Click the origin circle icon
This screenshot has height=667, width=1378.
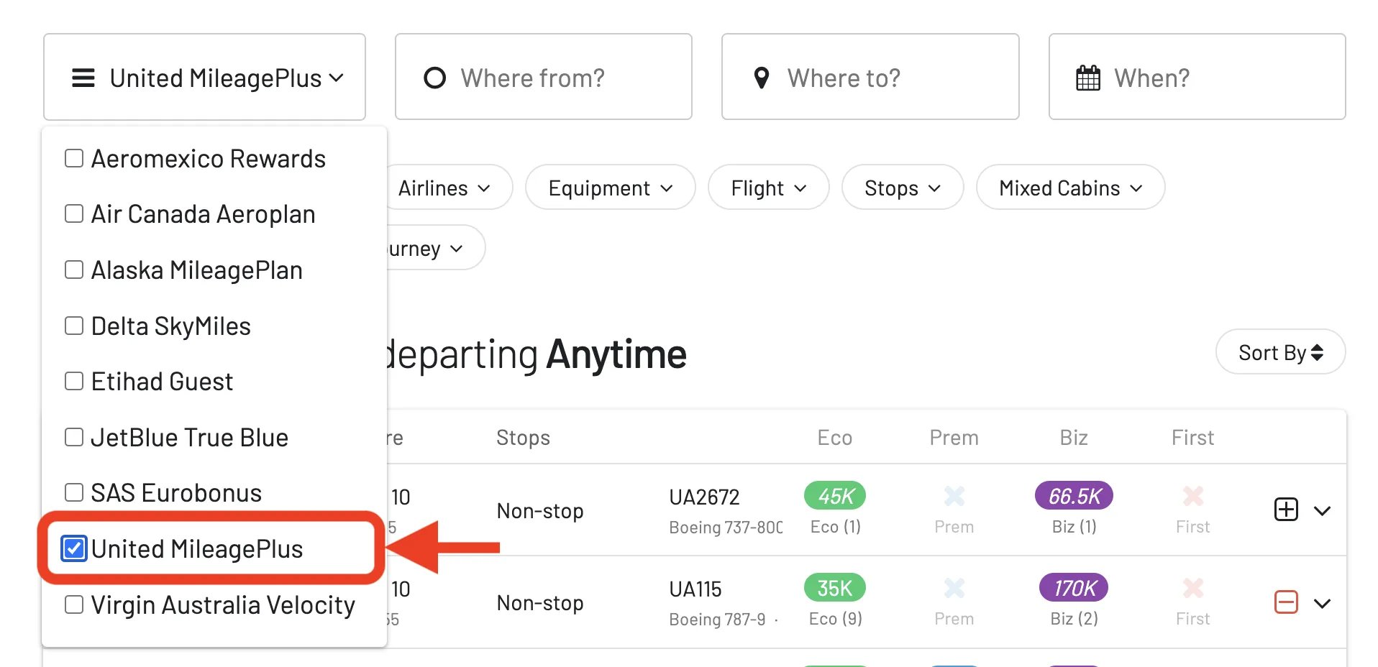point(435,78)
